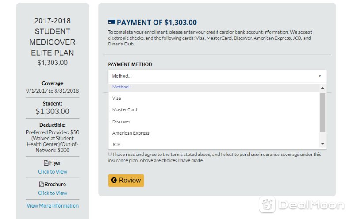This screenshot has width=353, height=219.
Task: Click the dropdown list scroll-down arrow
Action: tap(323, 144)
